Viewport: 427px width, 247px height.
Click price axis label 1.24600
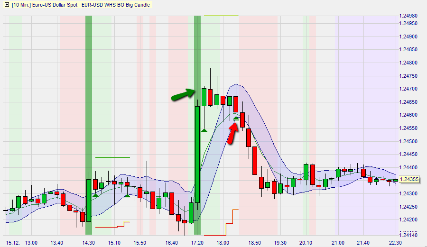coord(408,115)
